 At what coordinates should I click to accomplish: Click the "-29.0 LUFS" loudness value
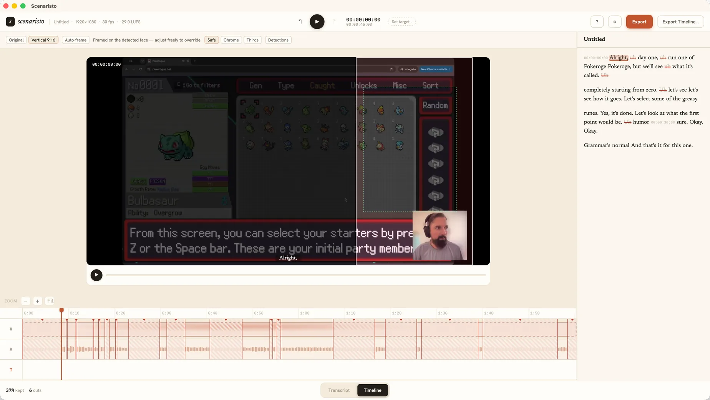pyautogui.click(x=130, y=22)
